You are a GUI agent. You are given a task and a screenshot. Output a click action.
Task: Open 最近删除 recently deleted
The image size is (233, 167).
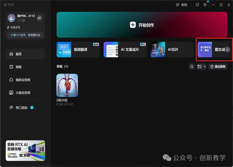pyautogui.click(x=218, y=67)
